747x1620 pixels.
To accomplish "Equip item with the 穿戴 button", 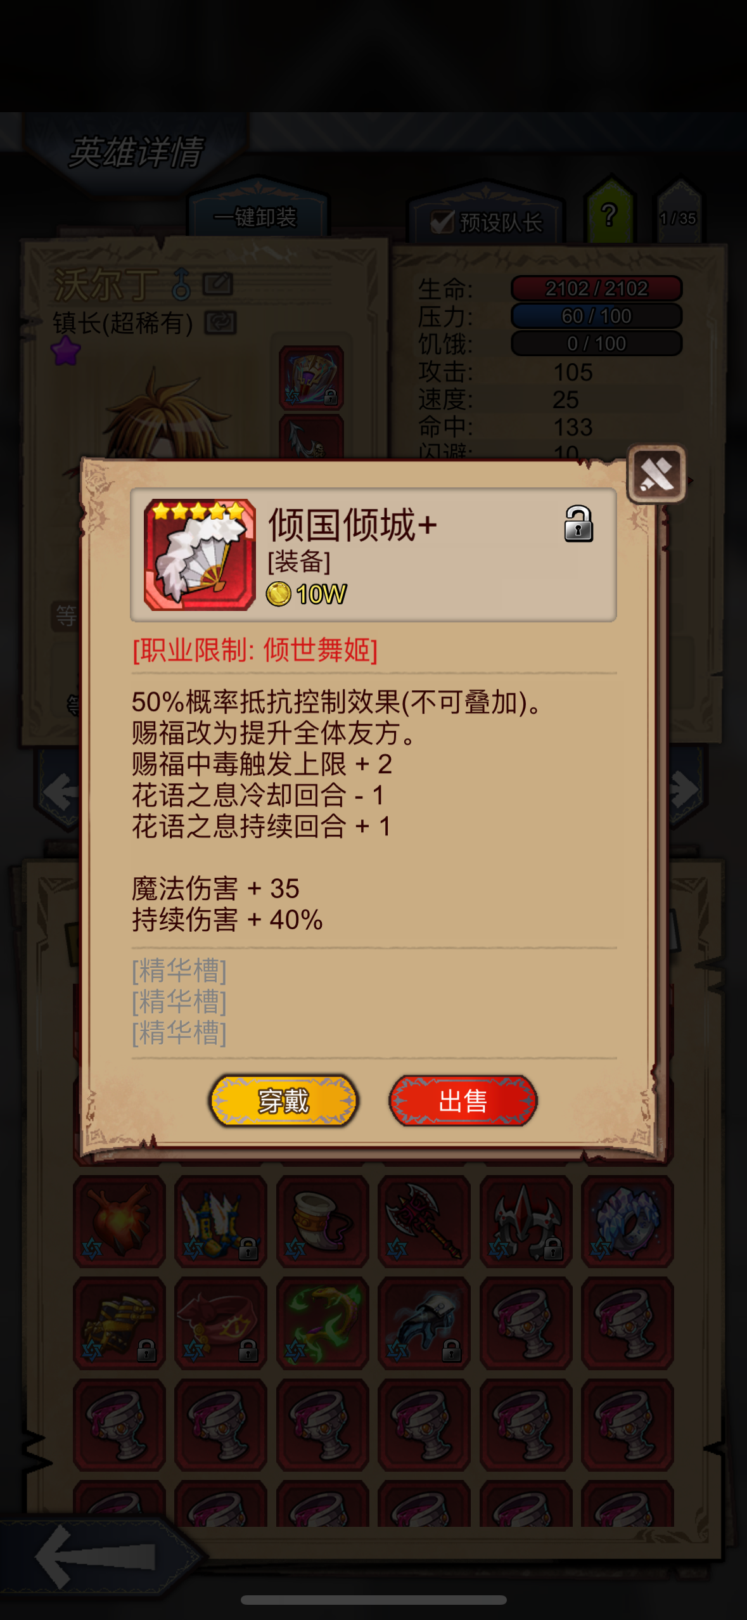I will [283, 1101].
